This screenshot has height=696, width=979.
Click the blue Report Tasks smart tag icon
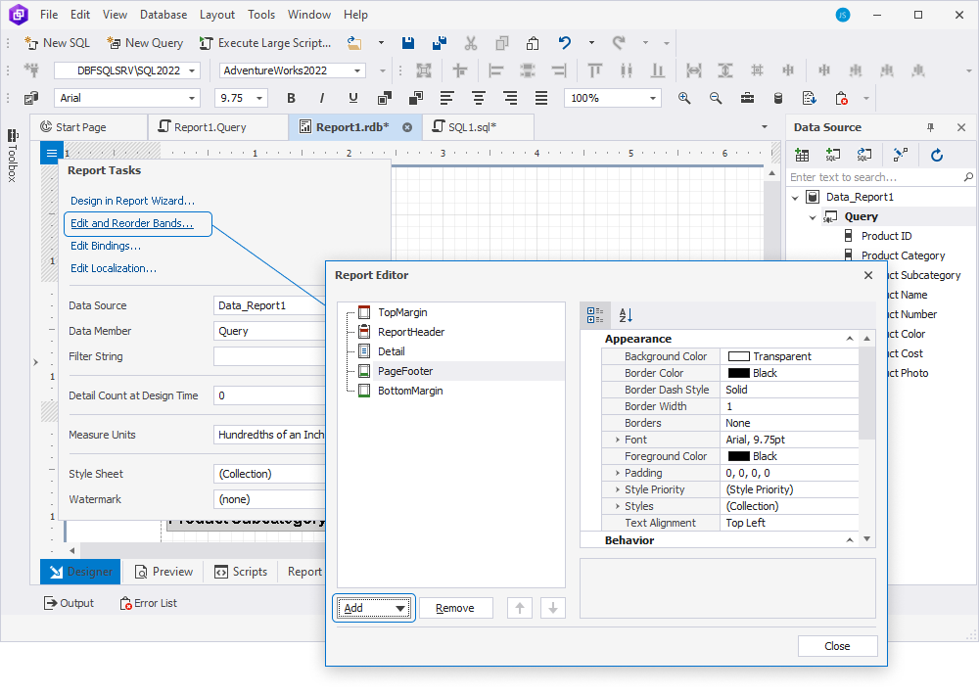(x=51, y=153)
